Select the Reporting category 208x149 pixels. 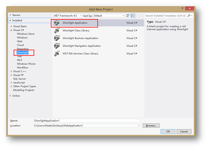(23, 49)
